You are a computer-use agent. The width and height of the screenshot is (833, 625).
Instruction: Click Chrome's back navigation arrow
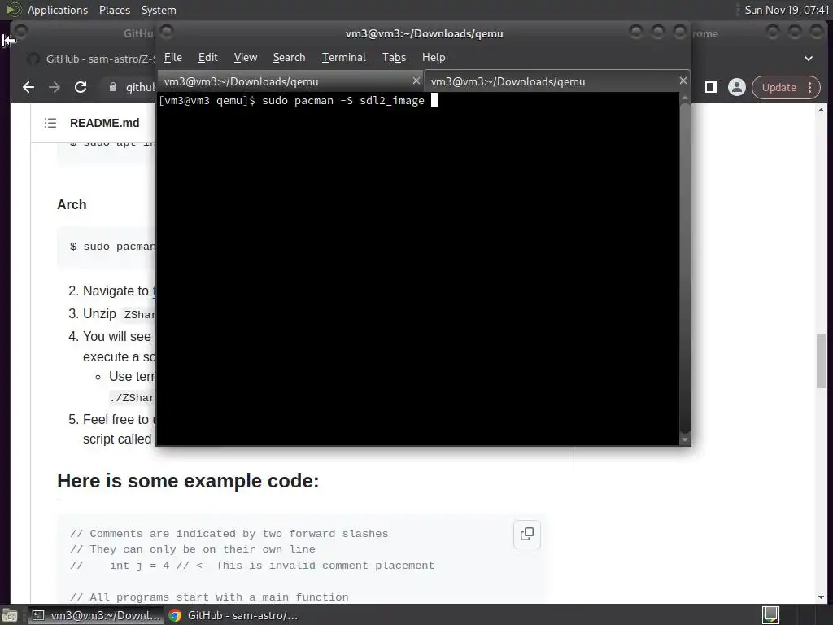28,87
